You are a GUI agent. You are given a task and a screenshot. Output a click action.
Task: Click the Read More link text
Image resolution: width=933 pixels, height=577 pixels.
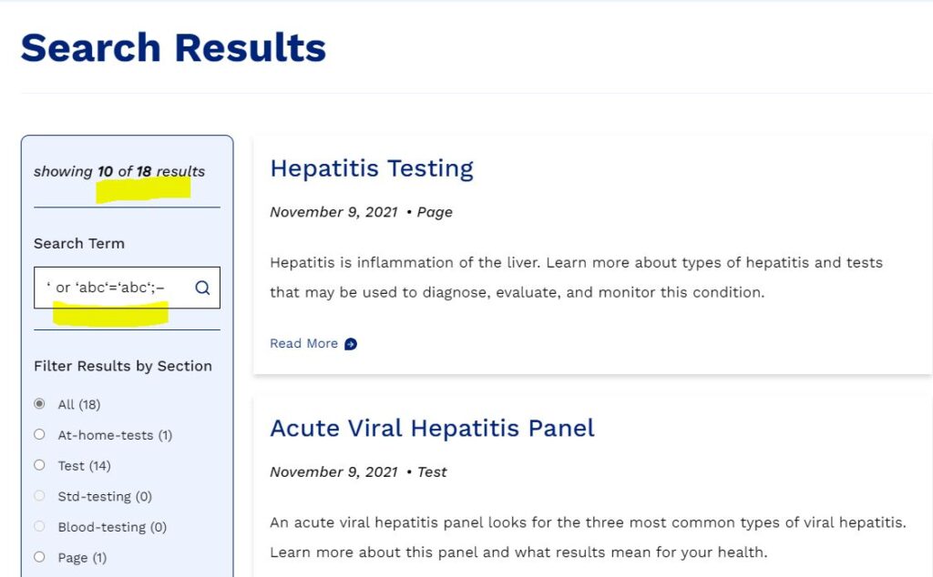click(x=303, y=344)
